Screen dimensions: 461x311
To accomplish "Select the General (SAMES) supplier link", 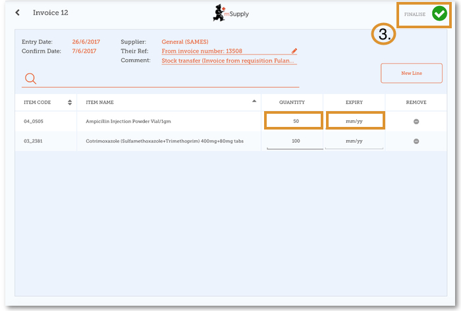I will point(185,41).
